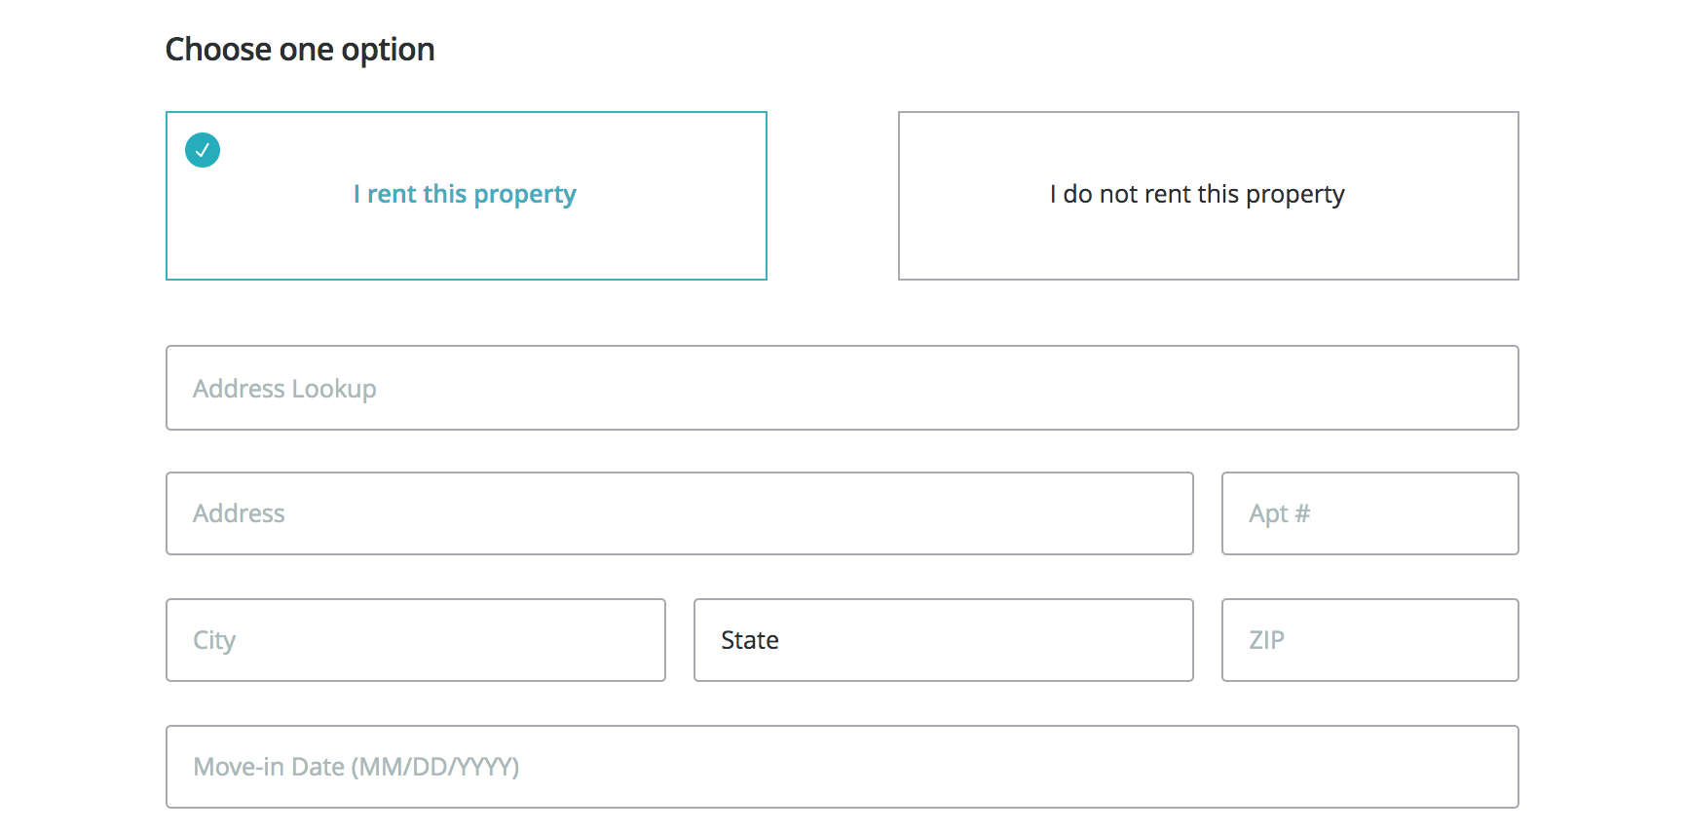Focus the ZIP code field

(x=1369, y=640)
